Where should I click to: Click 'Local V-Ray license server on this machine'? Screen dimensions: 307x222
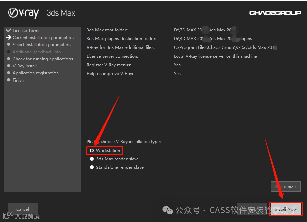[216, 56]
